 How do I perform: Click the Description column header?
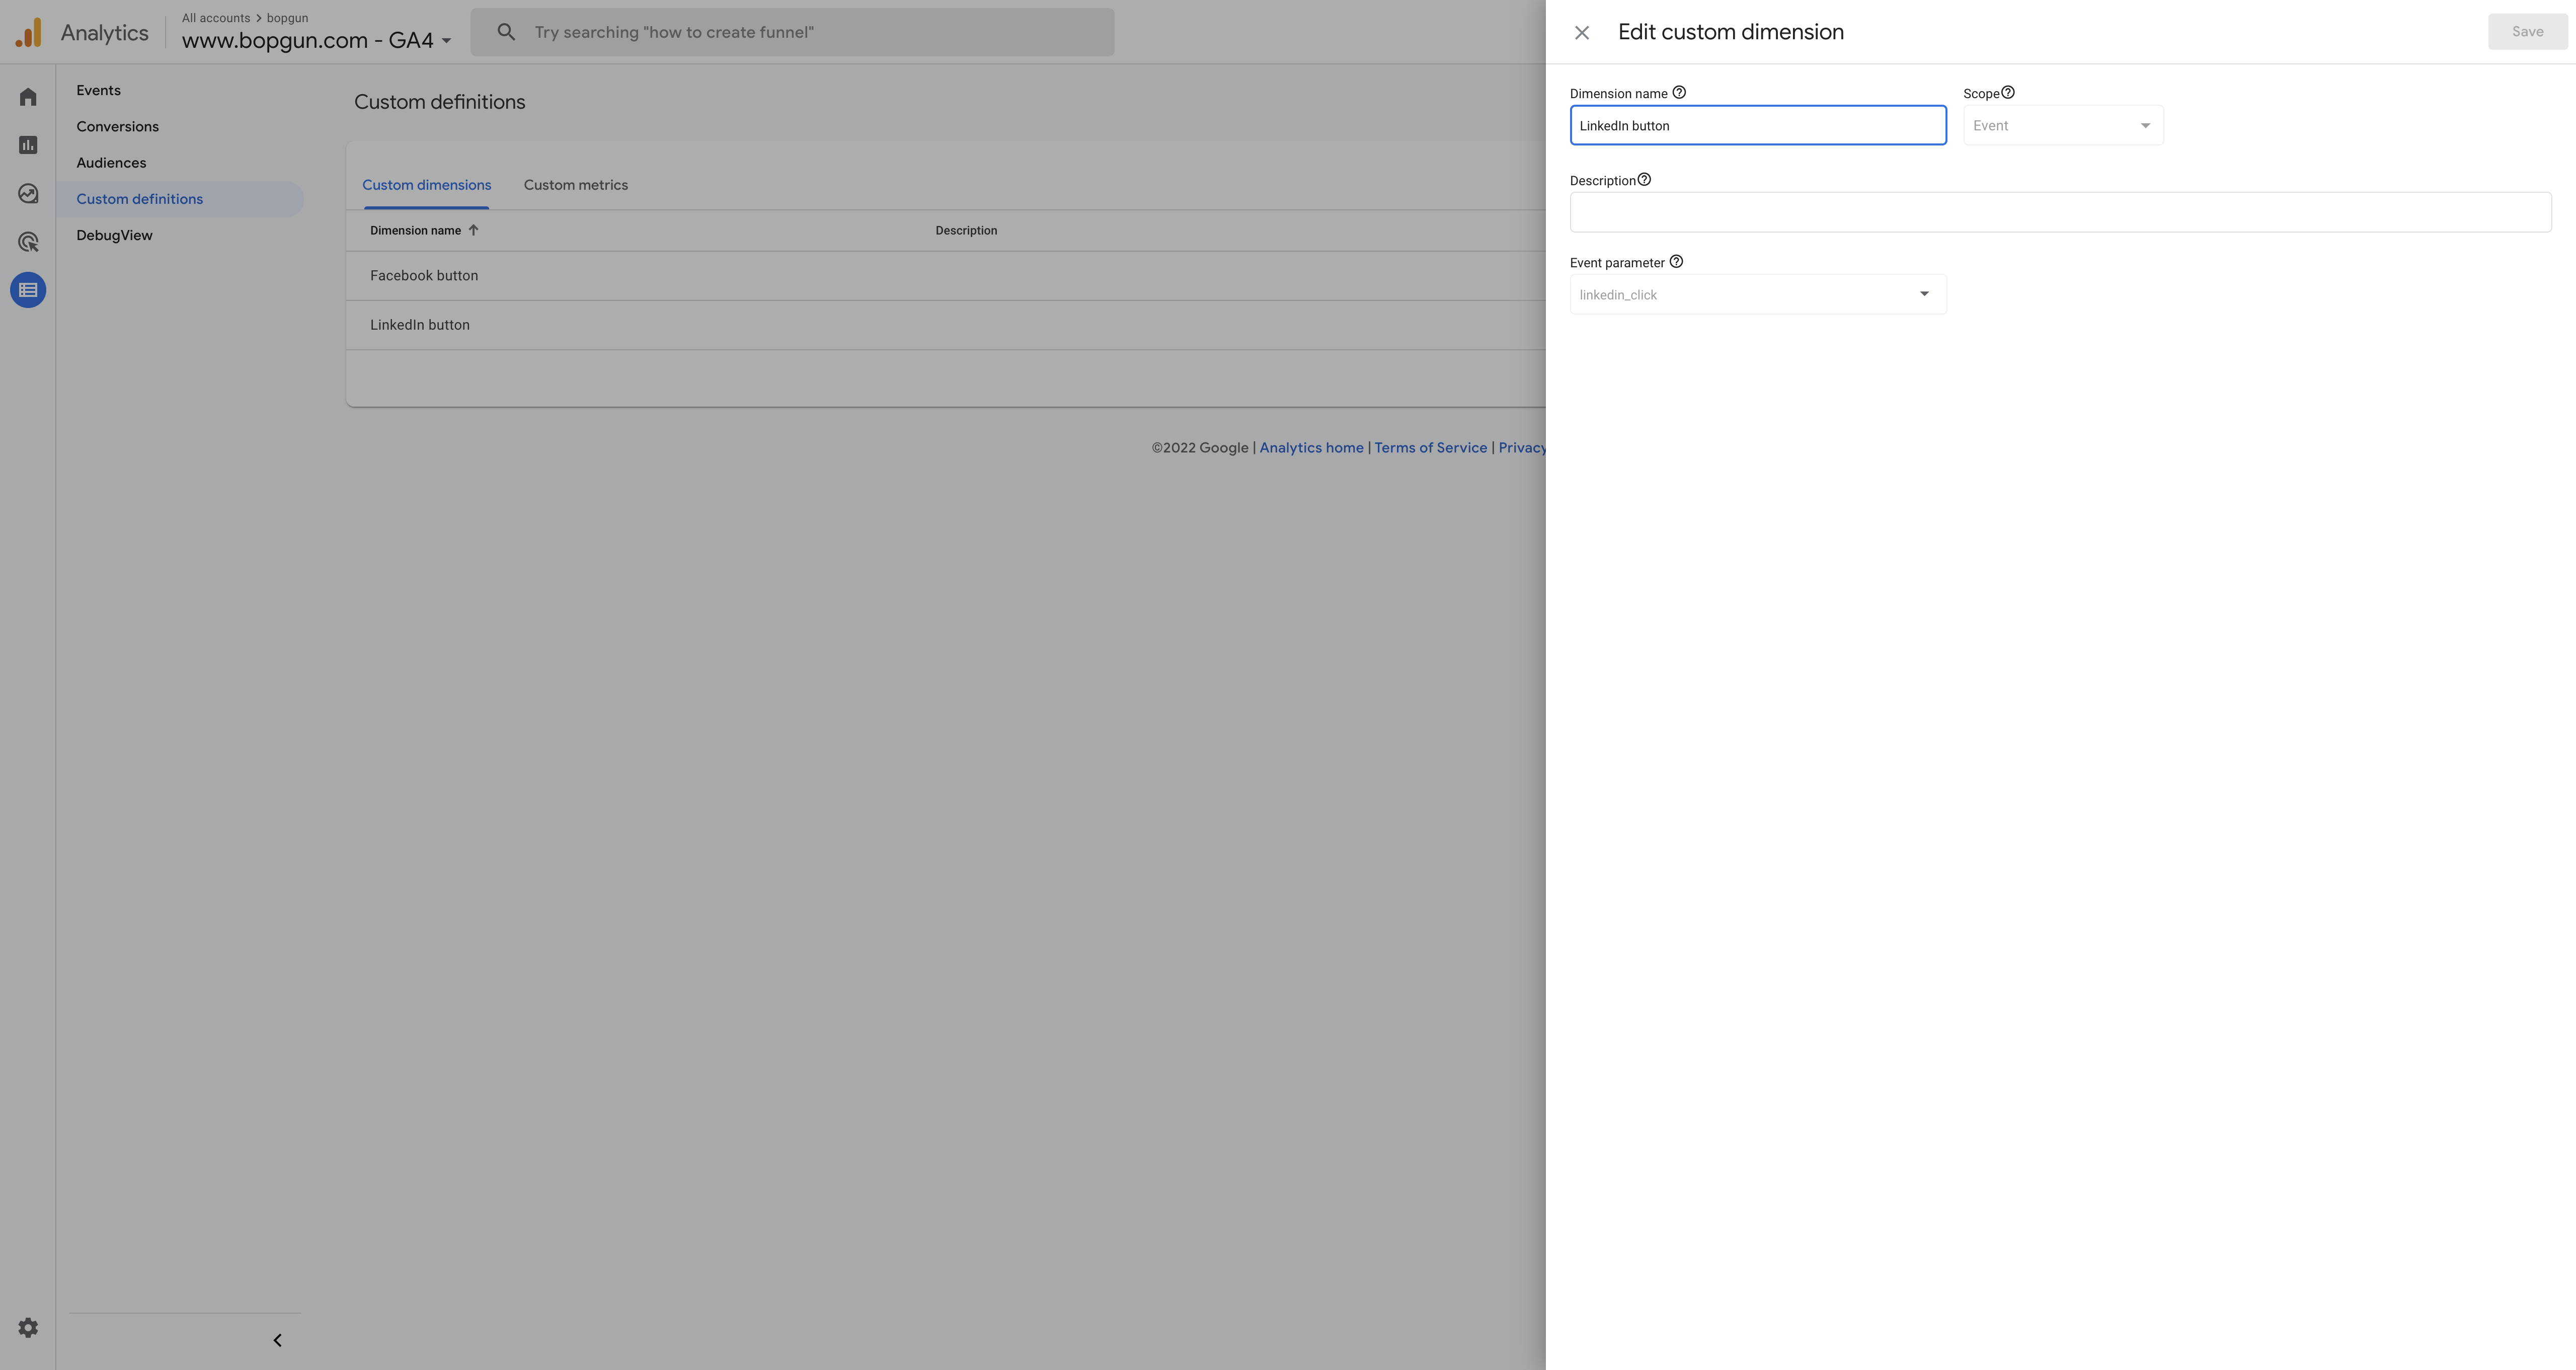pos(966,231)
